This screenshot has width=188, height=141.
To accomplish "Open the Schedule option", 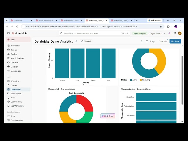I will click(x=163, y=41).
